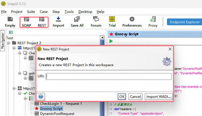The height and width of the screenshot is (116, 202).
Task: Run the Groovy script with green play arrow
Action: click(x=111, y=41)
